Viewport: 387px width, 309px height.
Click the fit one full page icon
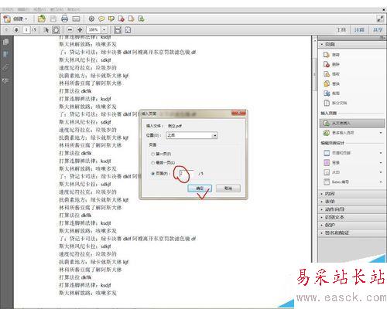[128, 30]
